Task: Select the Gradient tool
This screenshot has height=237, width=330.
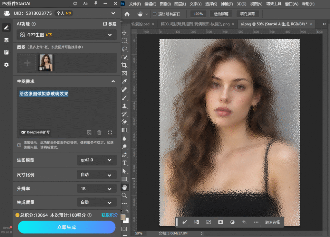Action: pos(124,130)
